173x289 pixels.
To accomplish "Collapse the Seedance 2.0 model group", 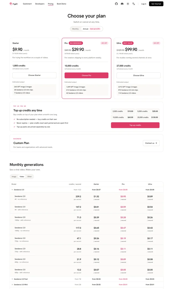I will pyautogui.click(x=12, y=190).
